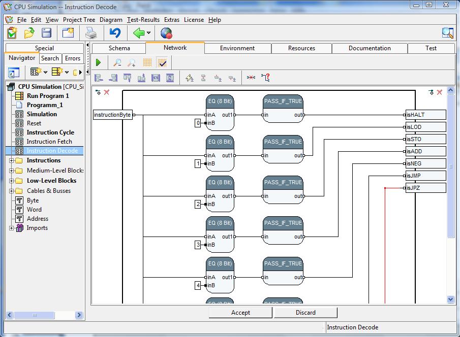Click the Save floppy disk icon

point(46,33)
